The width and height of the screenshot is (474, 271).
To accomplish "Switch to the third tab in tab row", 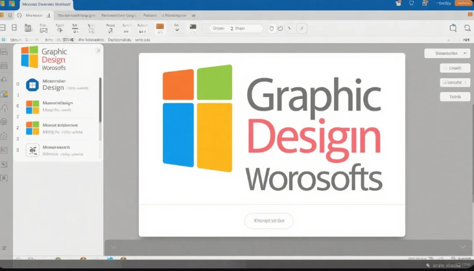I will point(119,16).
